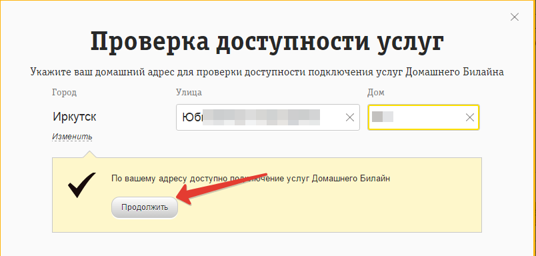Click the Дом field label
The width and height of the screenshot is (536, 256).
(376, 92)
